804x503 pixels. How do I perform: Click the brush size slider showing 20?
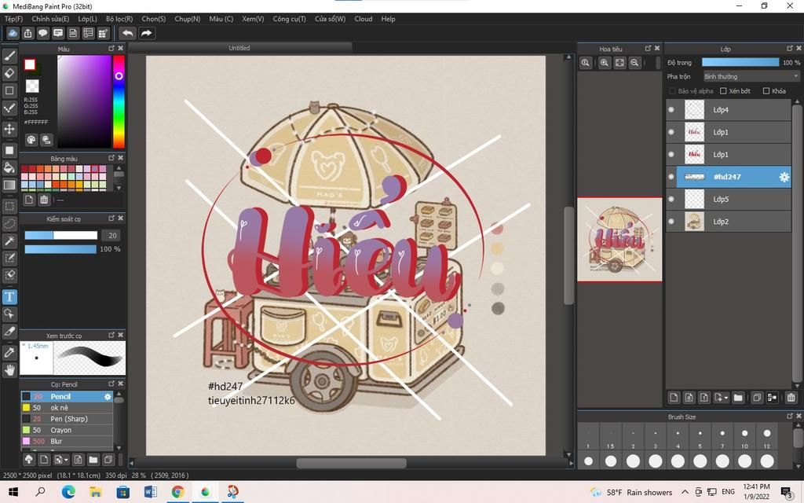click(x=61, y=235)
